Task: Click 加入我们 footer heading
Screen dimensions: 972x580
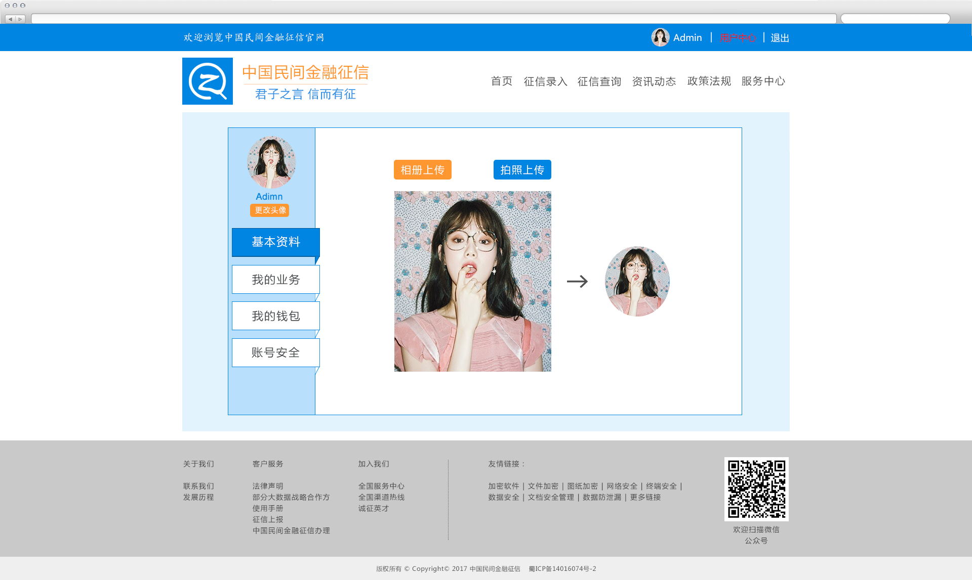Action: tap(374, 464)
